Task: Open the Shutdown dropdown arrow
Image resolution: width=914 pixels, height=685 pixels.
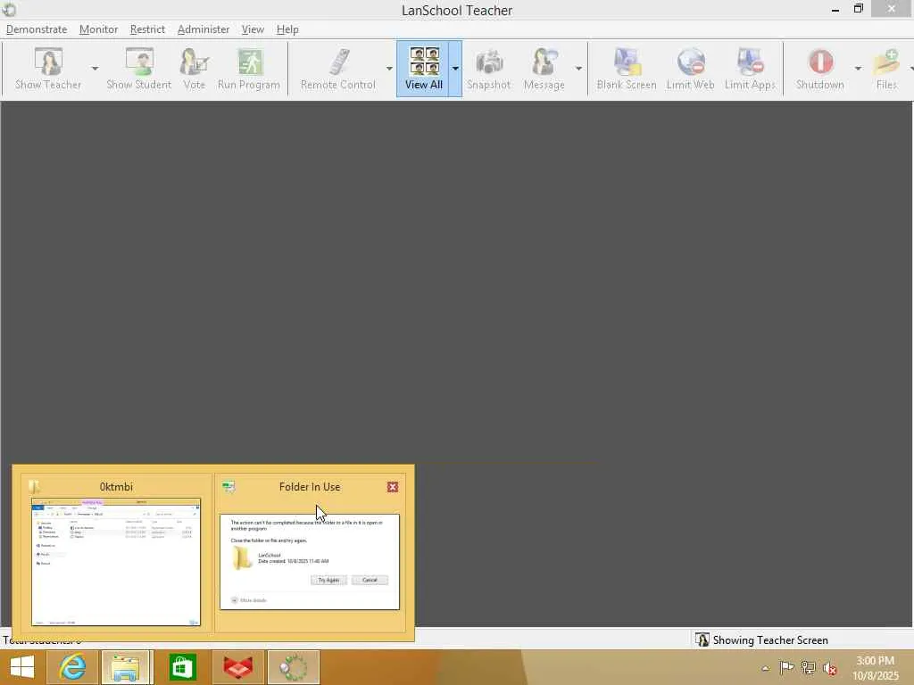Action: point(858,69)
